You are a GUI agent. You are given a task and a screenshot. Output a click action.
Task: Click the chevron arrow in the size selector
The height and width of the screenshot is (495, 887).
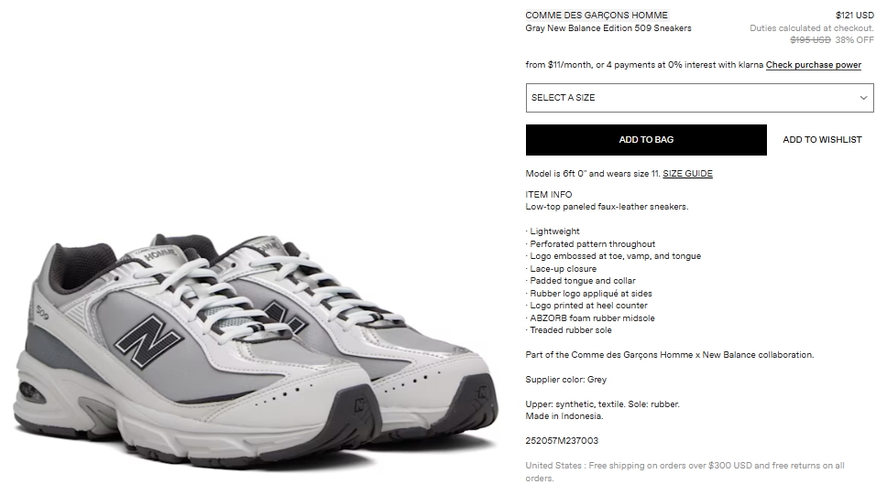[863, 98]
